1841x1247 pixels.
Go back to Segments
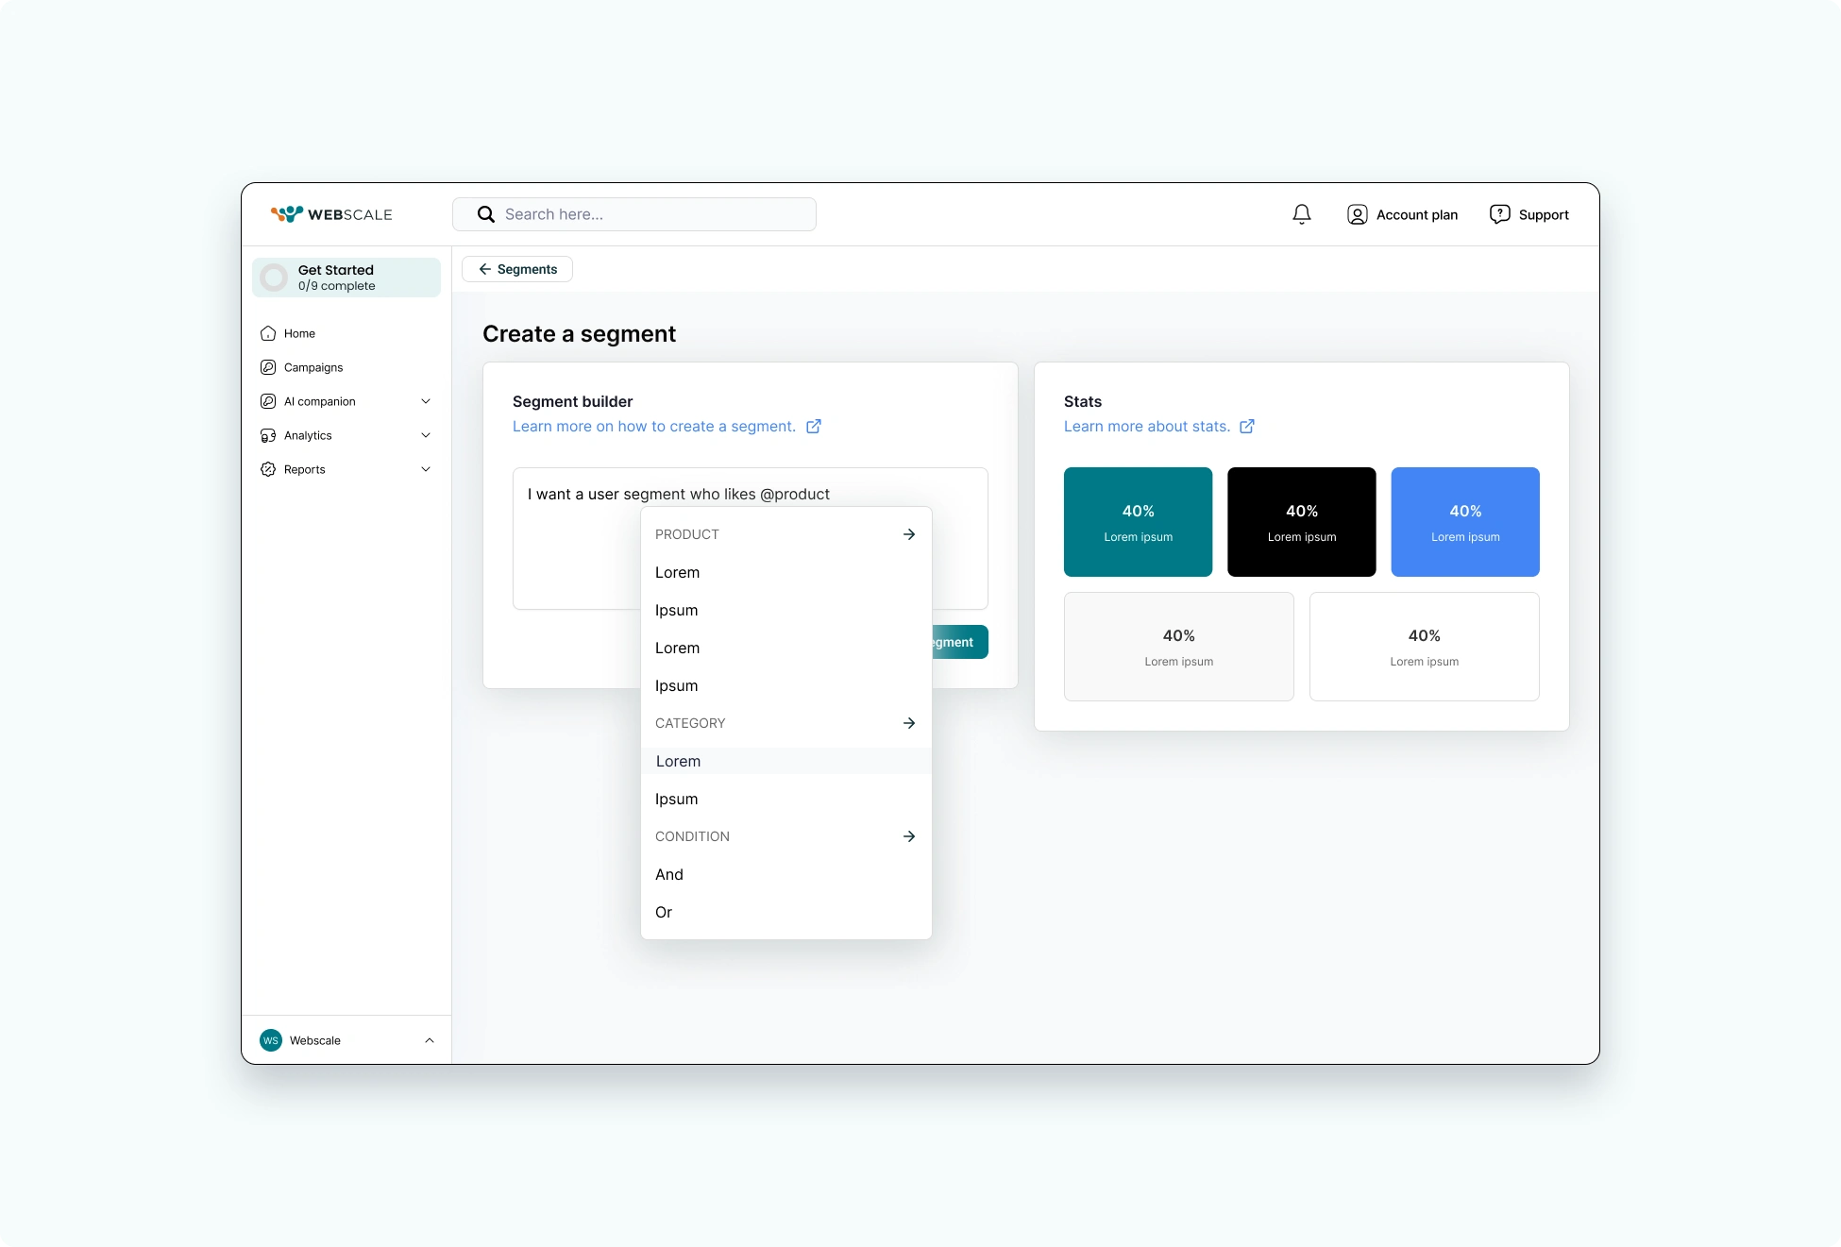pyautogui.click(x=517, y=269)
